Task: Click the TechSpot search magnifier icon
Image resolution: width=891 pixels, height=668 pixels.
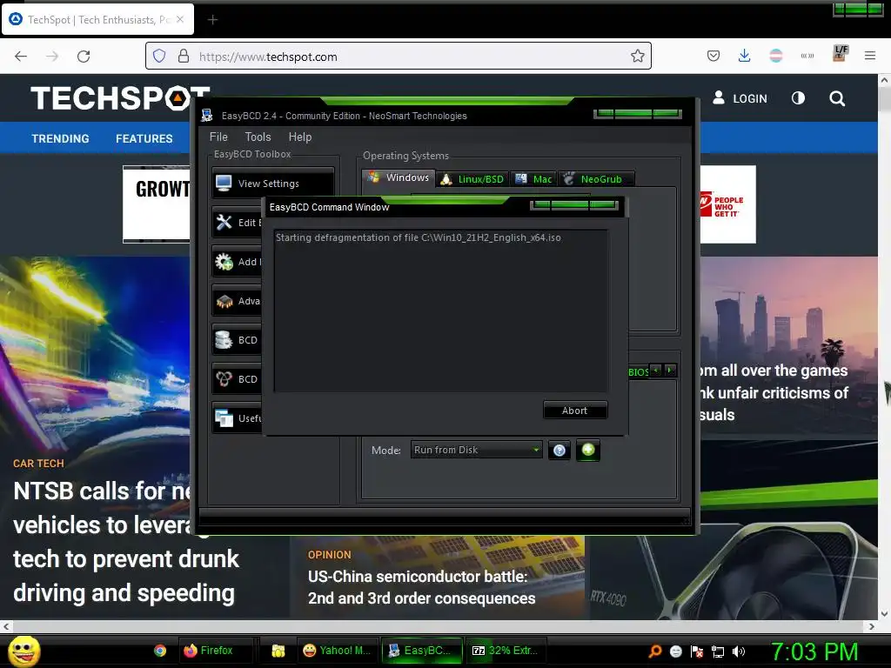Action: (x=837, y=99)
